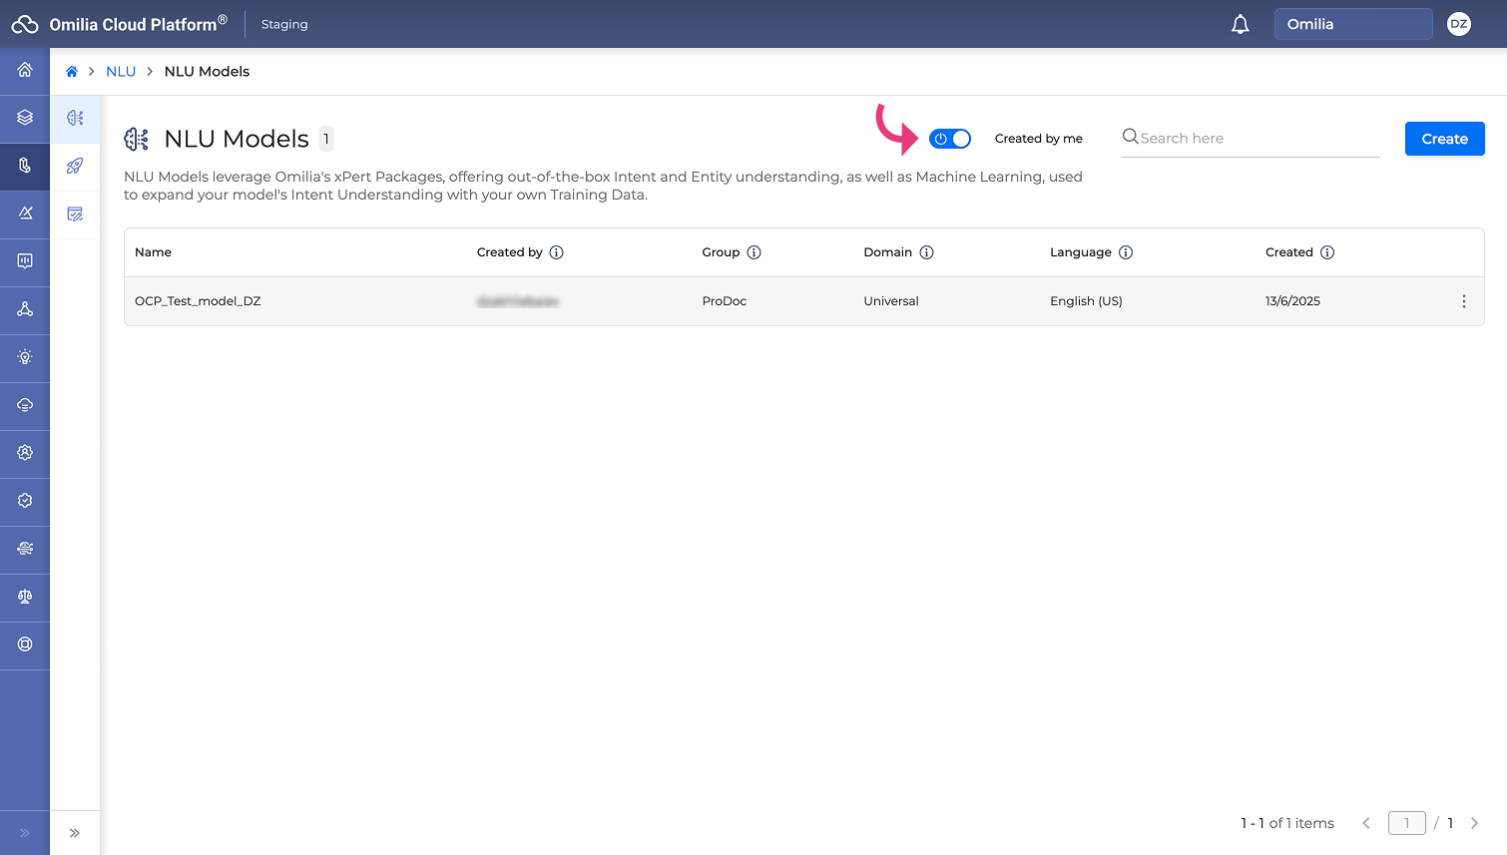Screen dimensions: 1507x855
Task: Open the three-dot menu for OCP_Test_model_DZ
Action: (x=1463, y=301)
